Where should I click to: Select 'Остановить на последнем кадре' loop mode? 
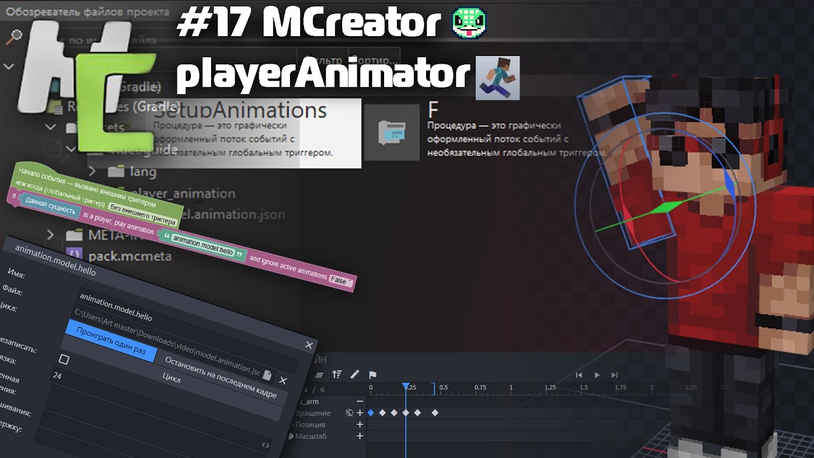[x=221, y=377]
